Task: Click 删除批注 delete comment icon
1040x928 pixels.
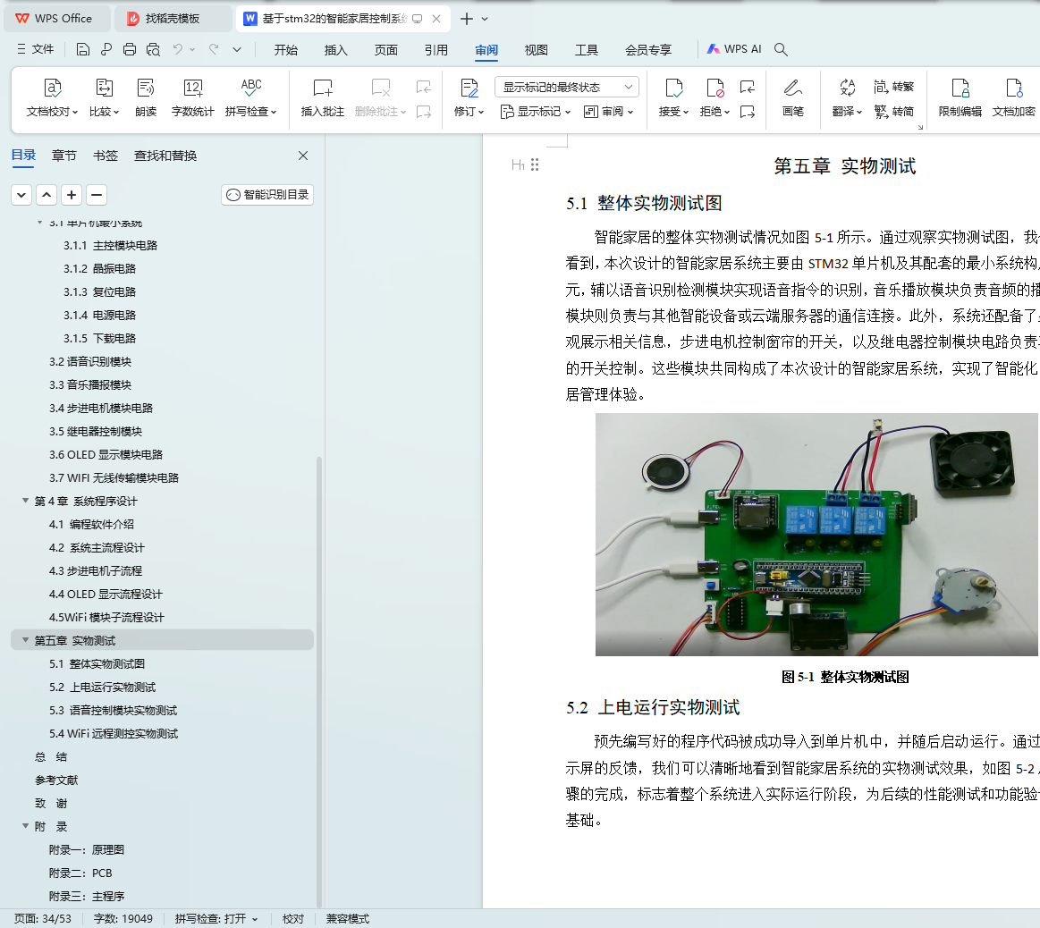Action: point(380,97)
